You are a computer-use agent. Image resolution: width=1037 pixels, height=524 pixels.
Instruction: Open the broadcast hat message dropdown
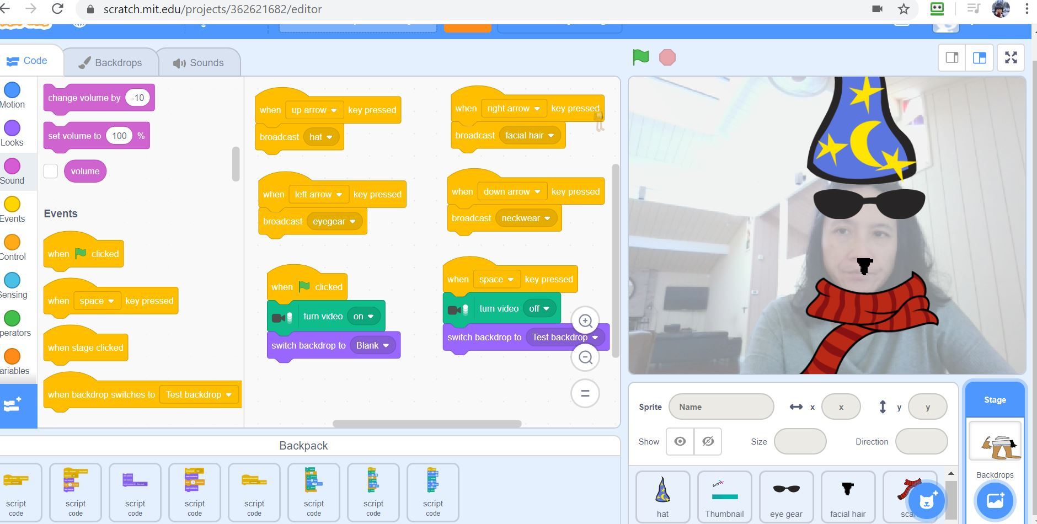(x=321, y=137)
